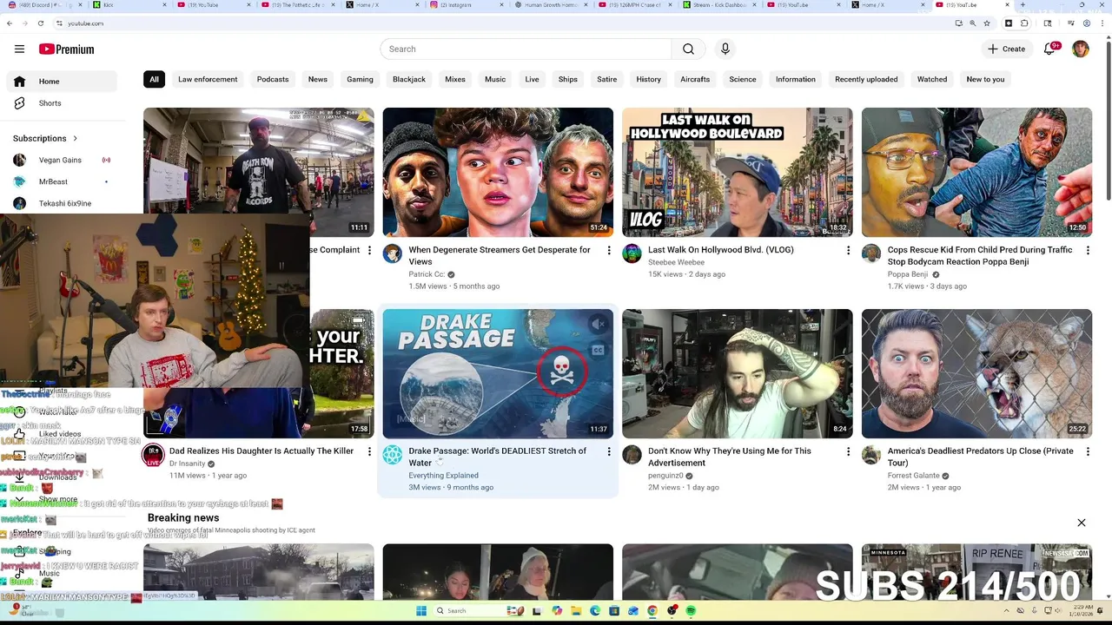This screenshot has height=625, width=1112.
Task: Open Last Walk On Hollywood Blvd title
Action: (721, 250)
